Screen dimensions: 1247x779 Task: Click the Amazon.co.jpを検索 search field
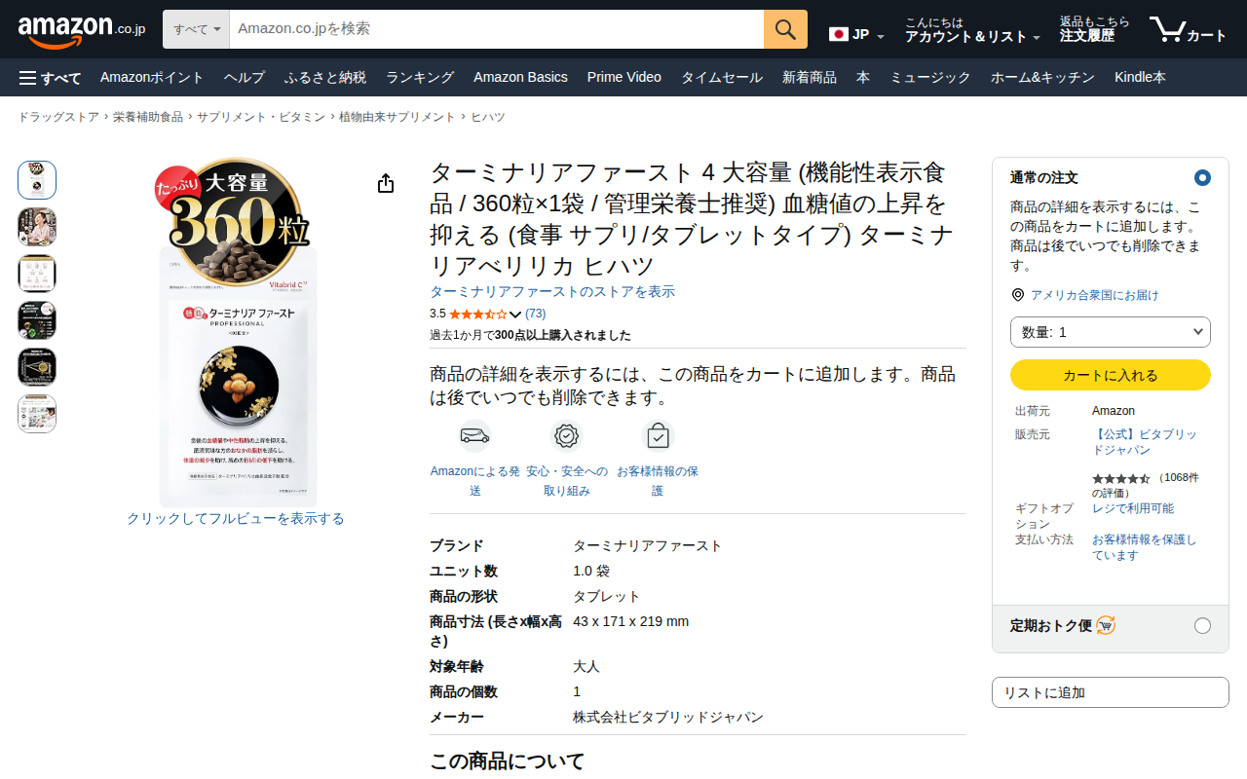tap(497, 29)
